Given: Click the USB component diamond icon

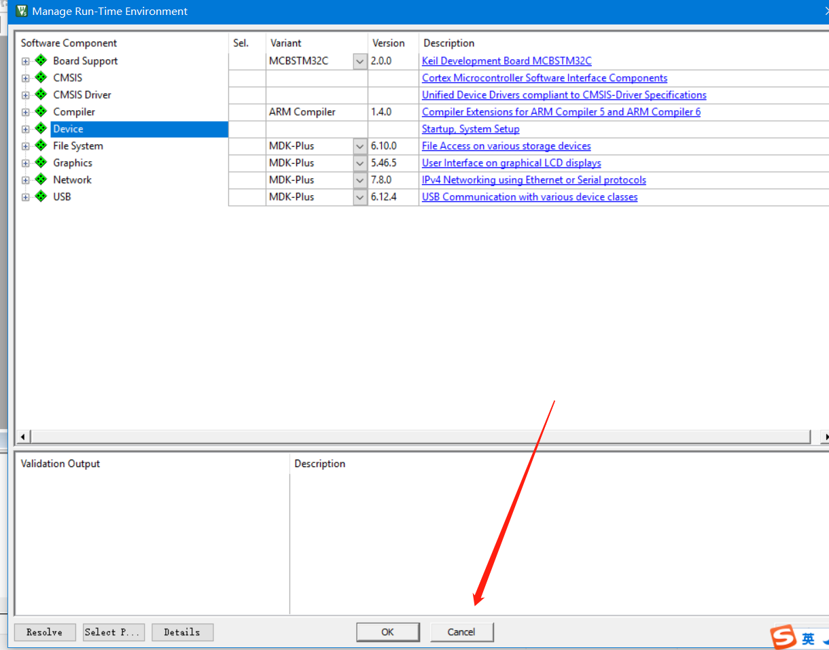Looking at the screenshot, I should click(x=41, y=196).
